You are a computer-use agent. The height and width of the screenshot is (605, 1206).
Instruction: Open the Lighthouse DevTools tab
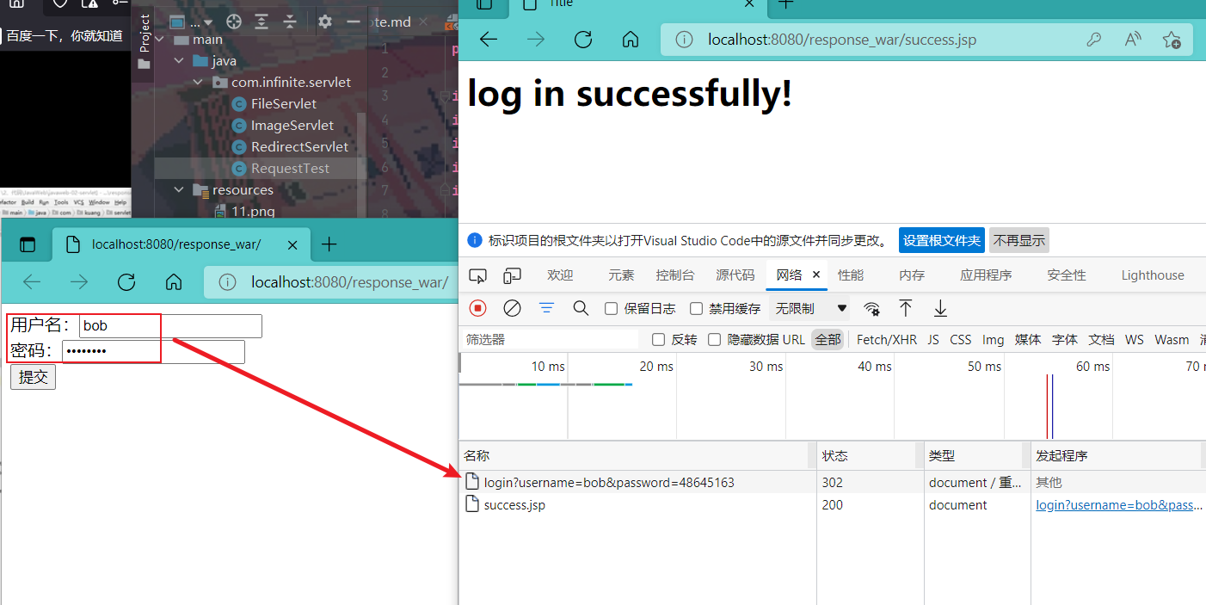click(x=1153, y=275)
